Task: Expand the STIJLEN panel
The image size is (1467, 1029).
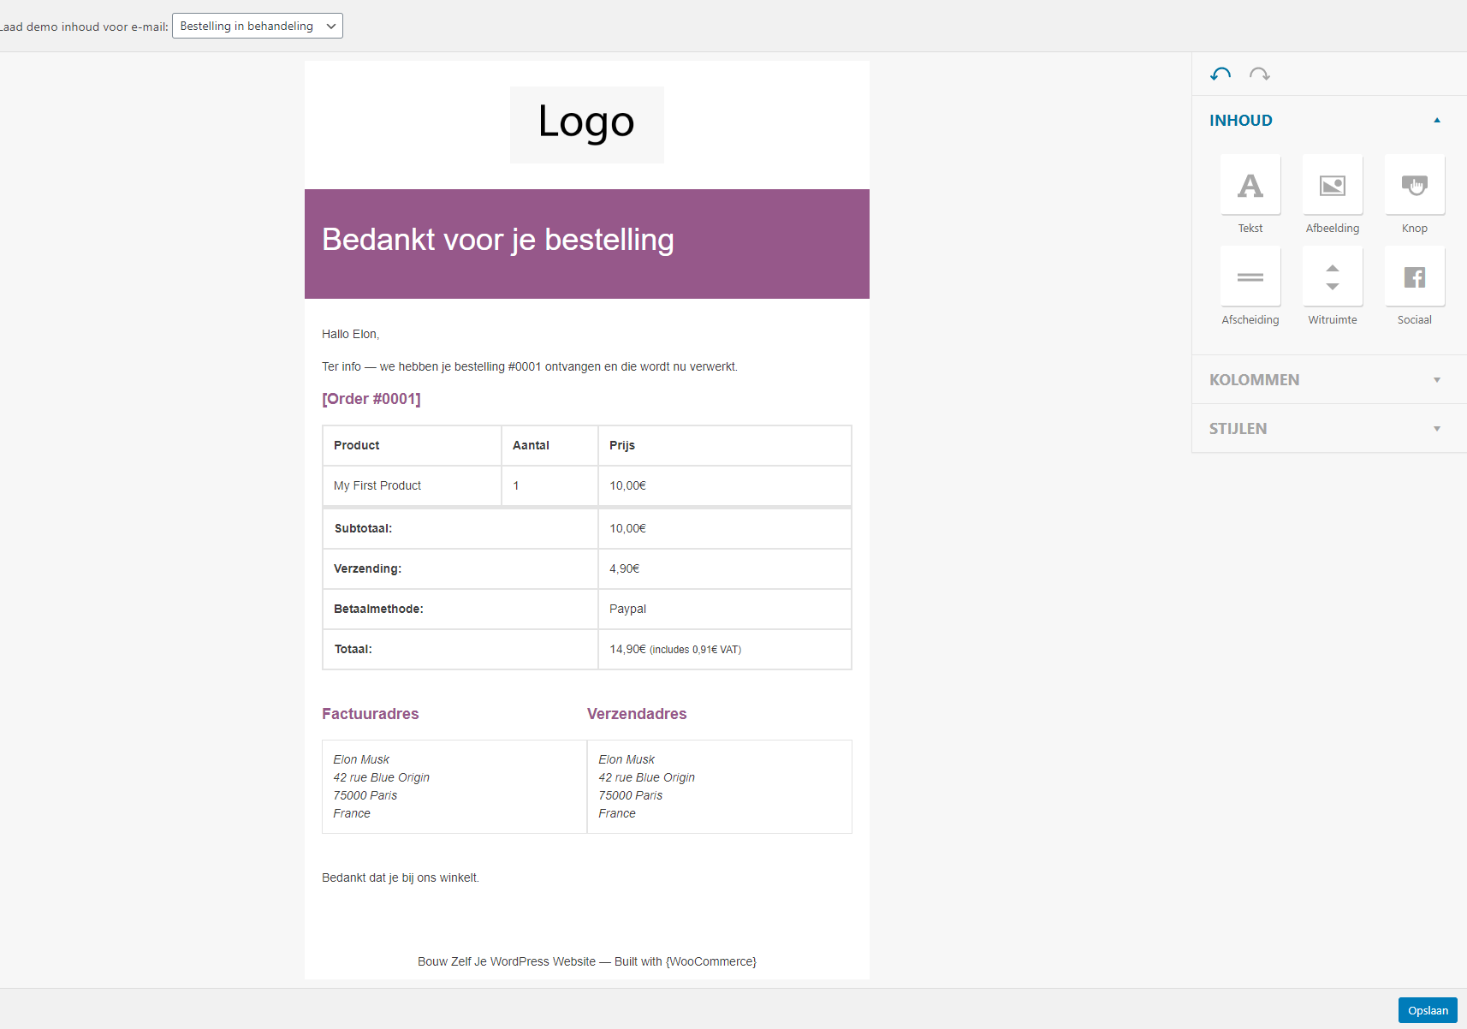Action: 1329,428
